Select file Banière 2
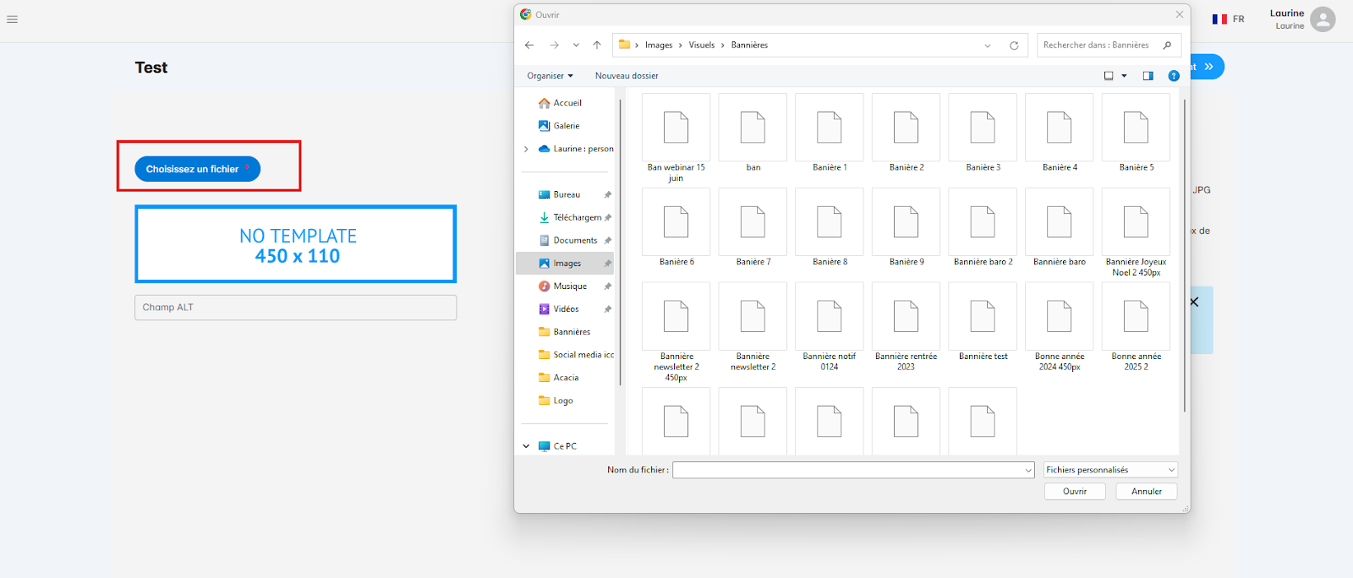Viewport: 1353px width, 578px height. (906, 133)
